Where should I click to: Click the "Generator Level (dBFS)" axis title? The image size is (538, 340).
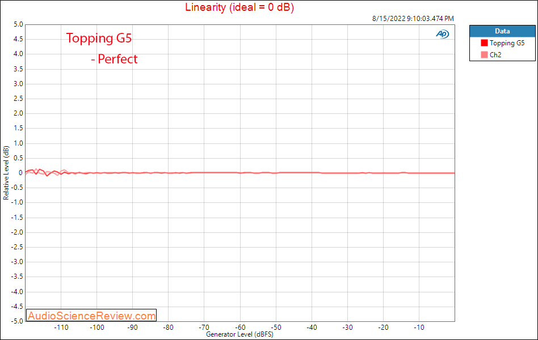click(239, 334)
